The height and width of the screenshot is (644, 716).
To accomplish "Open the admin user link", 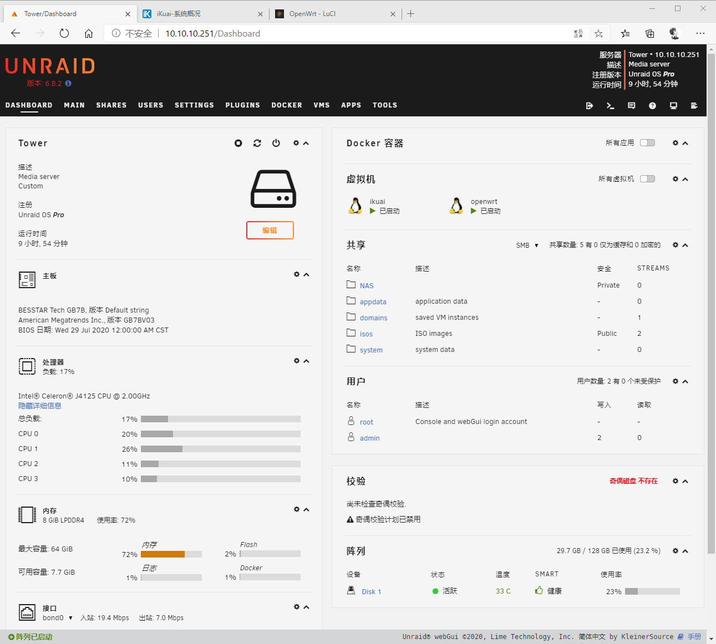I will [x=370, y=438].
